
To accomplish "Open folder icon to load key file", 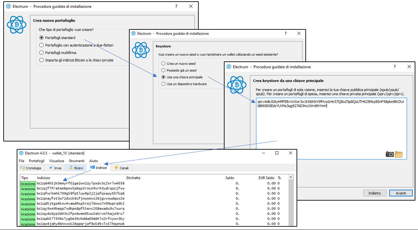I will (x=399, y=154).
